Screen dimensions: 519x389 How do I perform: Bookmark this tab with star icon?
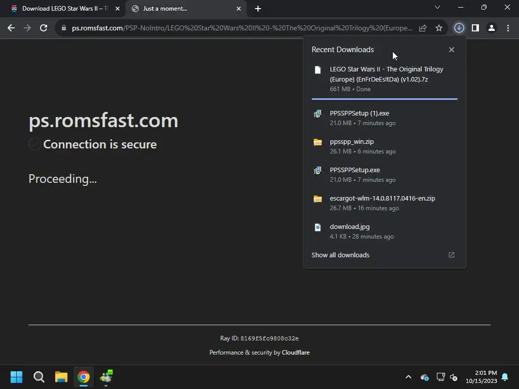click(439, 28)
